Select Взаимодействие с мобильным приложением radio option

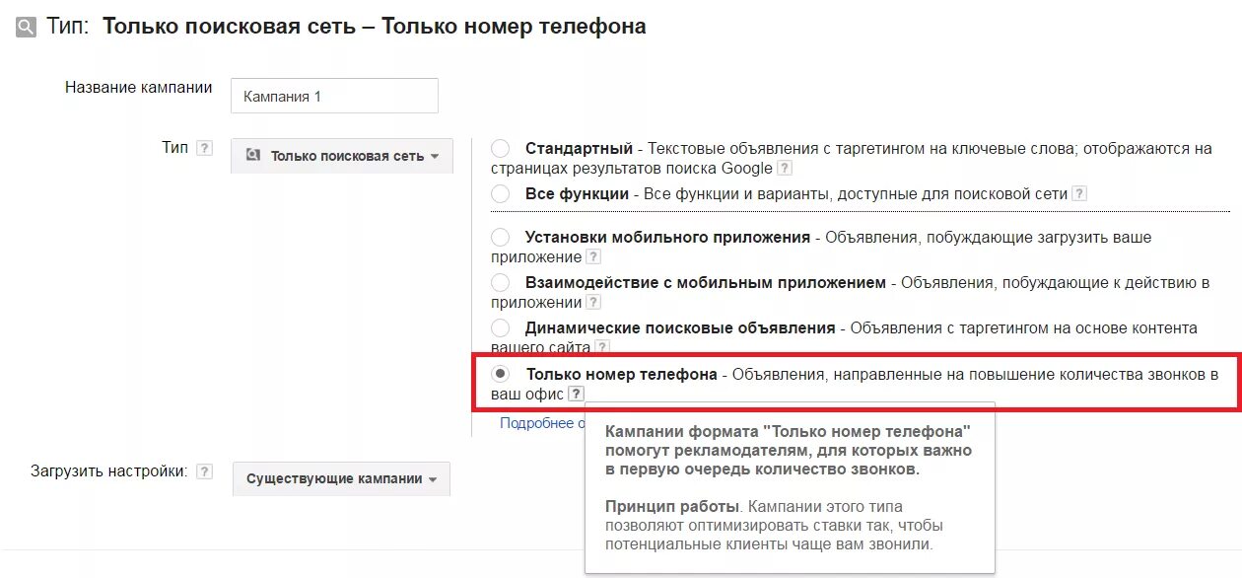tap(501, 283)
